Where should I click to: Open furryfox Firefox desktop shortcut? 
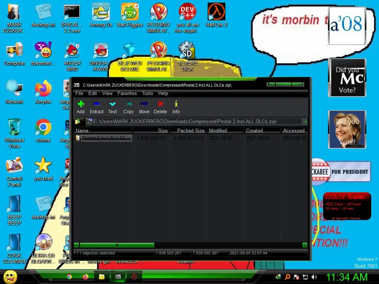(x=43, y=92)
